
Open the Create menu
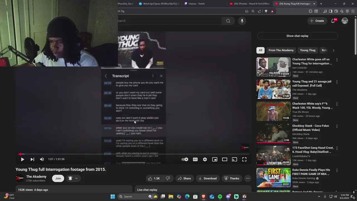coord(317,21)
